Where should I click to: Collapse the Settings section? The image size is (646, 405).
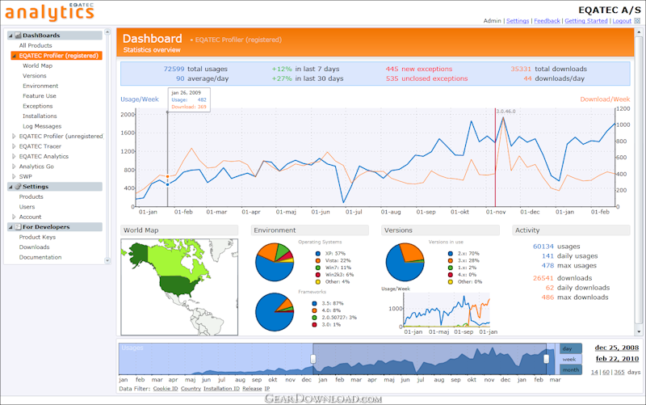pos(10,187)
